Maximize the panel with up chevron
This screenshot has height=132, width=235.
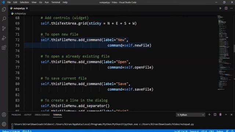pyautogui.click(x=226, y=115)
